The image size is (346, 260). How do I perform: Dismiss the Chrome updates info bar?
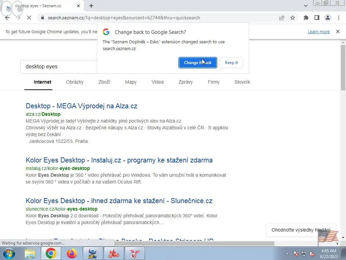(x=338, y=31)
